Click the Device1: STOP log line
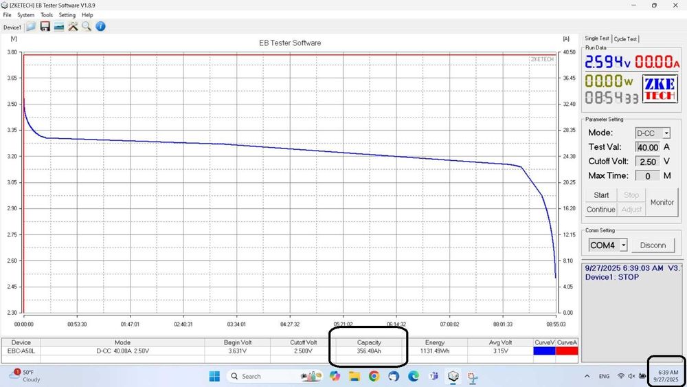Screen dimensions: 687x387 (x=611, y=277)
